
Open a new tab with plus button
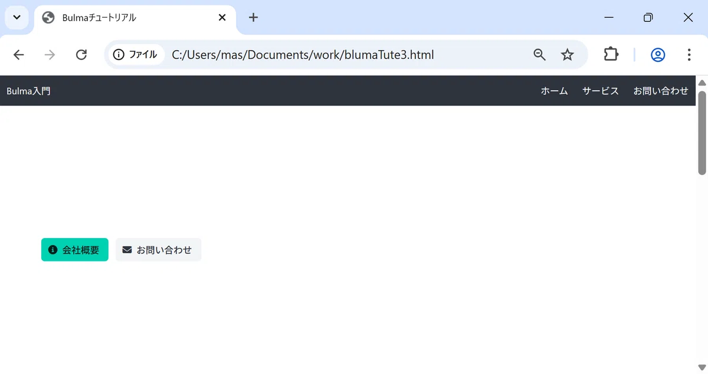pos(253,17)
